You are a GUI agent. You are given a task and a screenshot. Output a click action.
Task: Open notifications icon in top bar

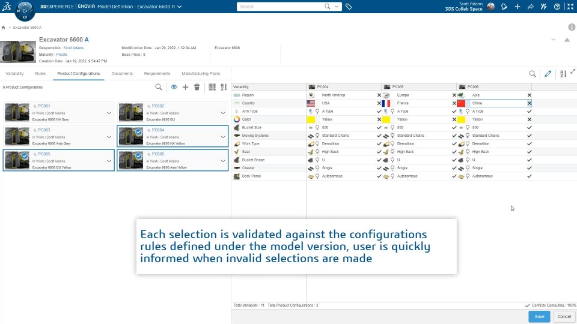(504, 7)
